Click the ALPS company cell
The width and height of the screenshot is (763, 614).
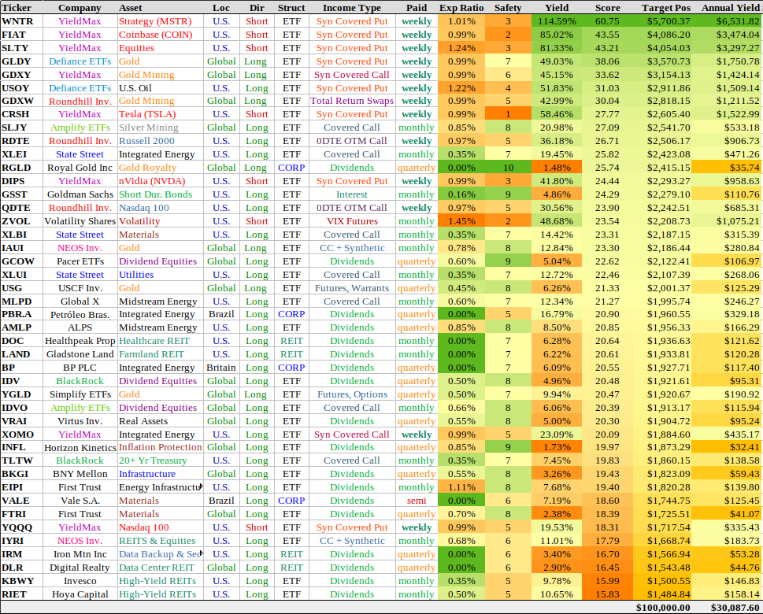point(80,327)
